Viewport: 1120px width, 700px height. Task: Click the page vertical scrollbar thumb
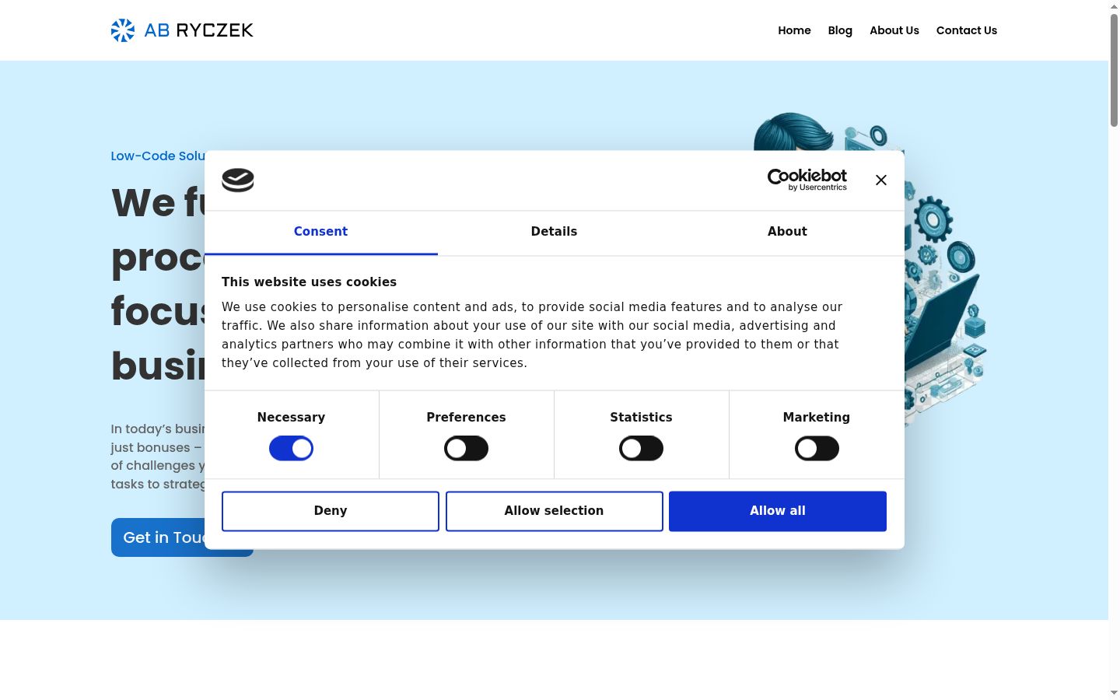1114,70
